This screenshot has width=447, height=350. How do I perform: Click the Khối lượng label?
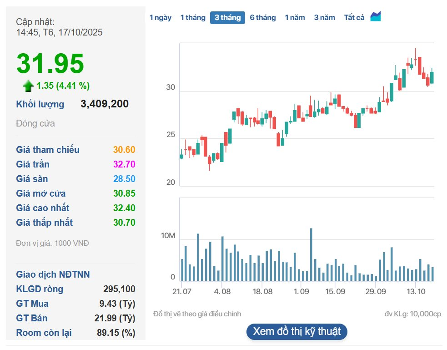pos(40,104)
